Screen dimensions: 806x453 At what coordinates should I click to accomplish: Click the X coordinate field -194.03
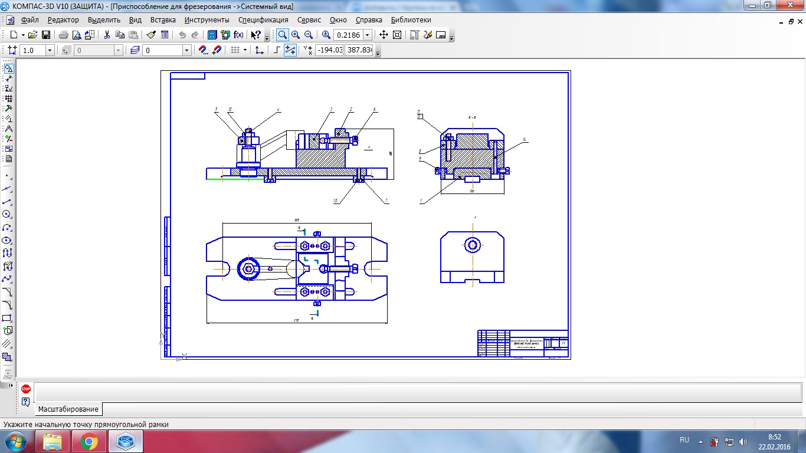pos(329,51)
